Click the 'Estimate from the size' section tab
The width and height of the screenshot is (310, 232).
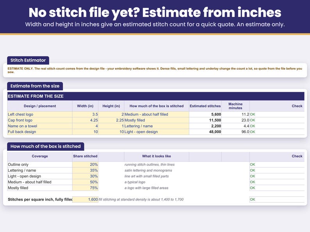35,86
